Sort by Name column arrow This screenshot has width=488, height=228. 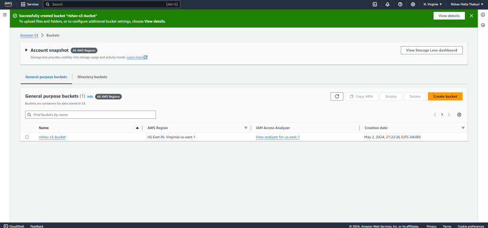[137, 128]
